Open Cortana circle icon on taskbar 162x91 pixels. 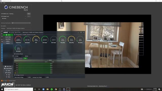point(35,89)
